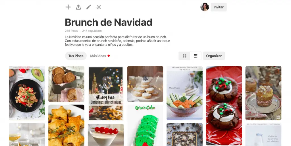291x146 pixels.
Task: Click the upload share board icon
Action: click(78, 7)
